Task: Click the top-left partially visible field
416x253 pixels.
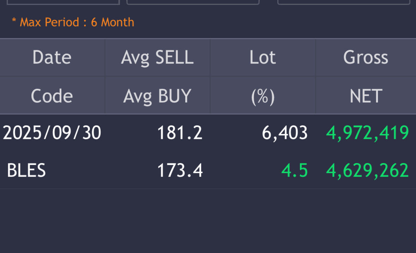Action: point(63,2)
